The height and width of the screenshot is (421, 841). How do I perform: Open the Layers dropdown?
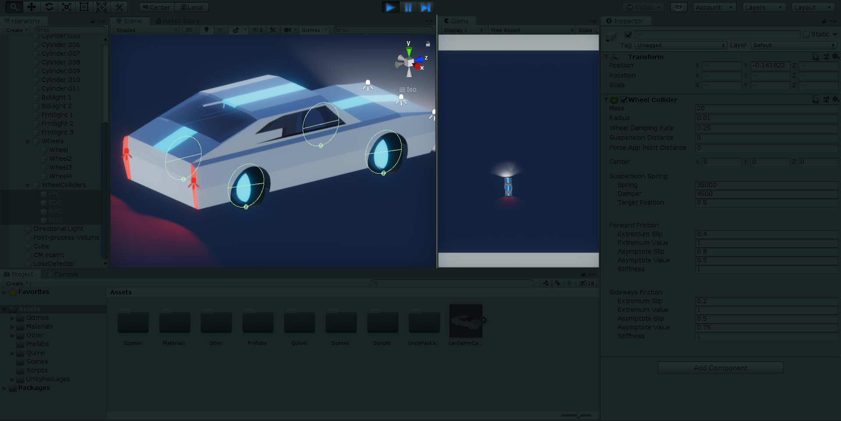764,7
